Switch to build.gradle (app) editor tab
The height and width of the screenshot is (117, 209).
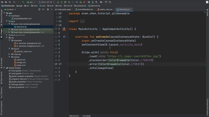coord(64,9)
